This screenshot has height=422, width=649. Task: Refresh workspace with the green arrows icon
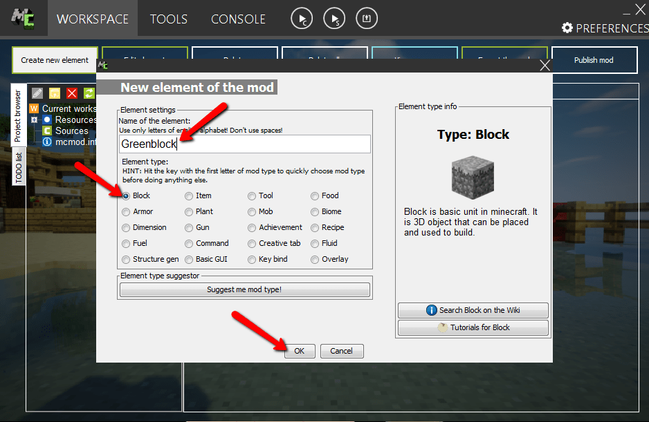(x=88, y=93)
